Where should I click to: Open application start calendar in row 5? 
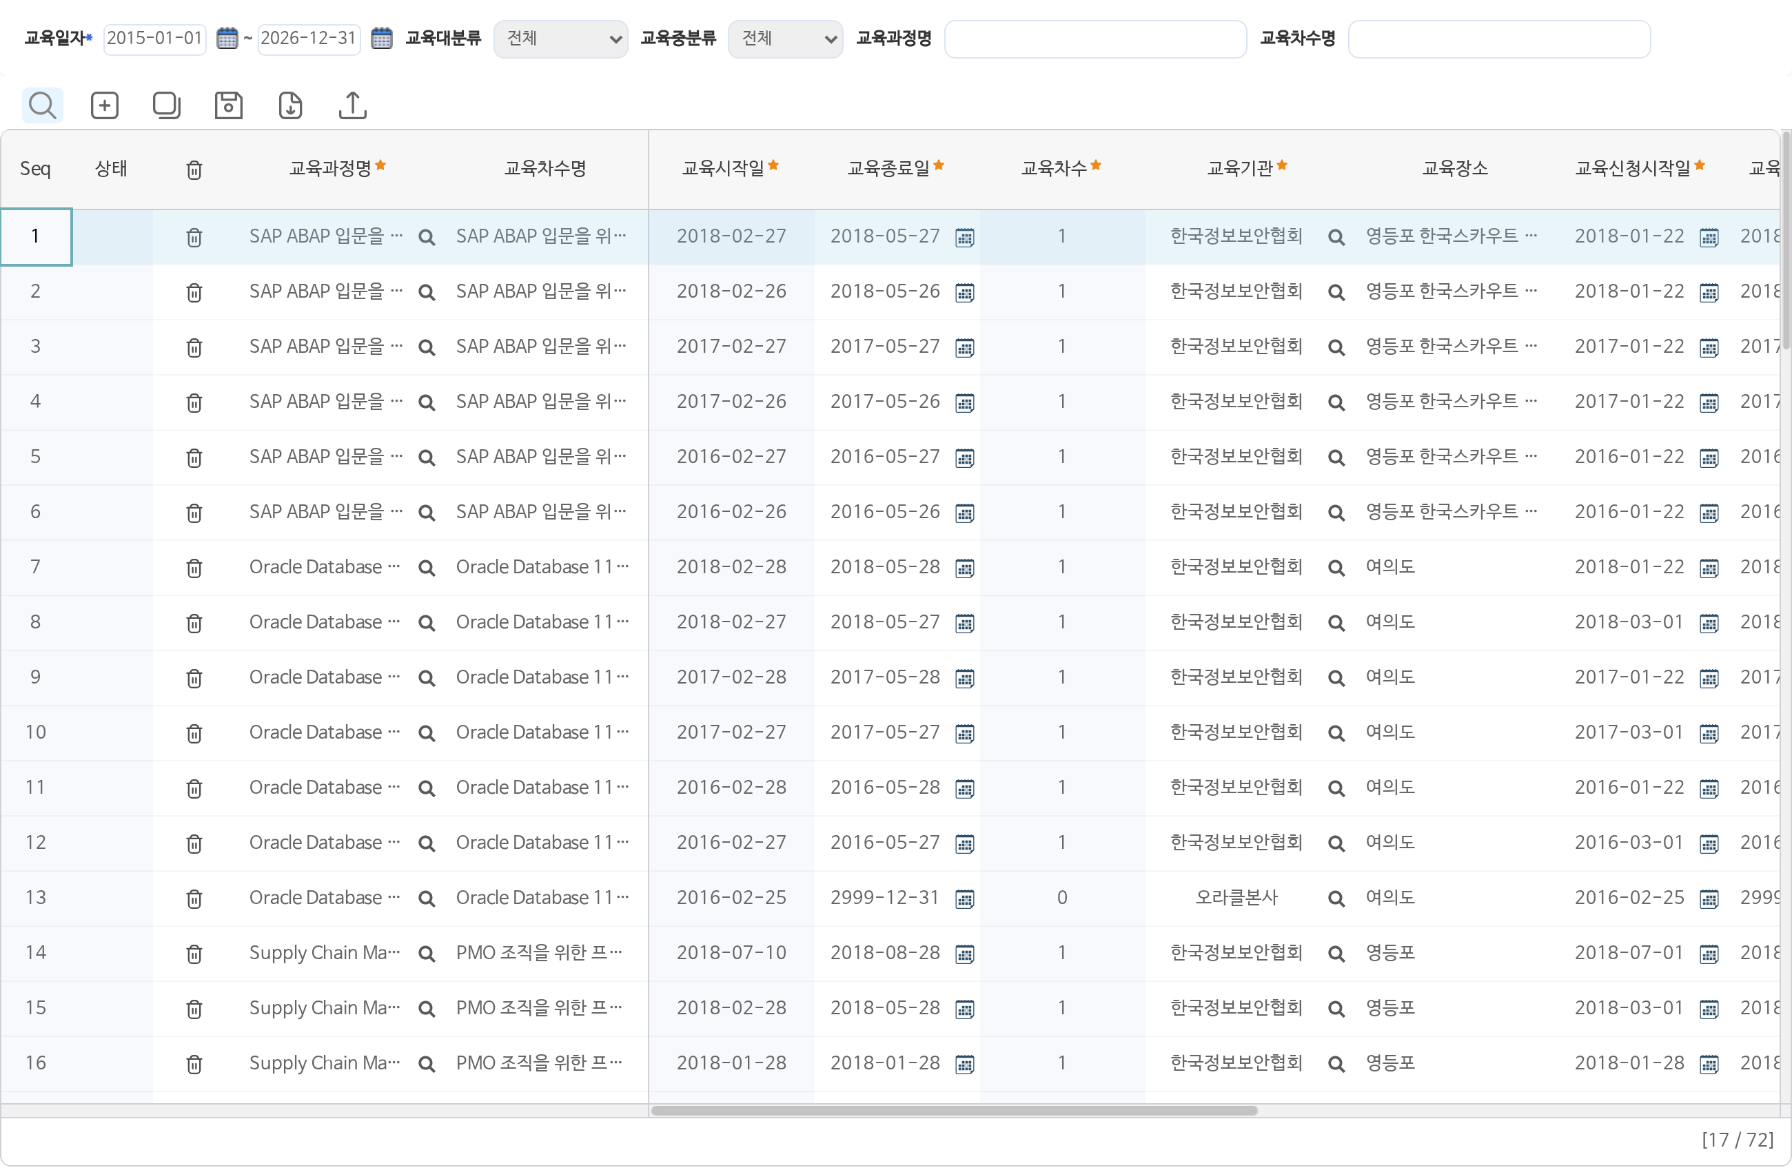pyautogui.click(x=1709, y=458)
